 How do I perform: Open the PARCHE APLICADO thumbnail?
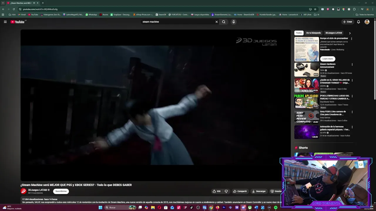306,101
